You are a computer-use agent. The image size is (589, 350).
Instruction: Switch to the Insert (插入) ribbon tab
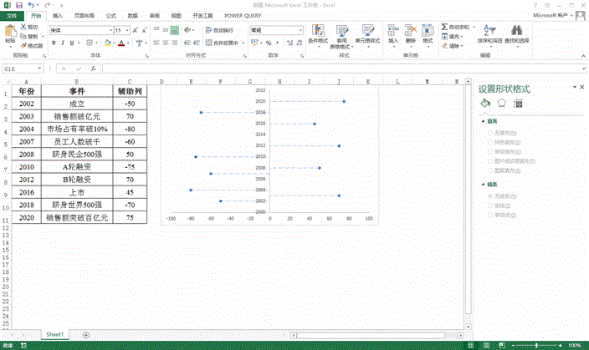tap(57, 15)
